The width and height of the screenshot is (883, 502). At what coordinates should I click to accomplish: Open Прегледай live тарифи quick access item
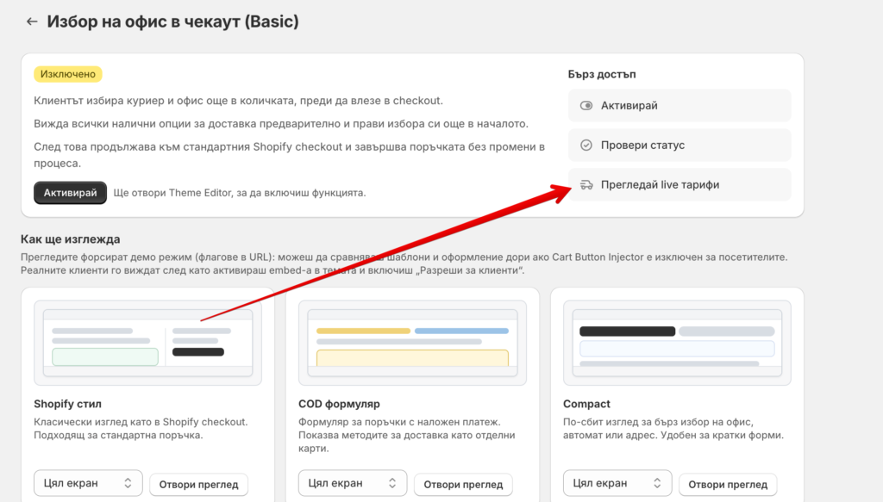point(679,185)
